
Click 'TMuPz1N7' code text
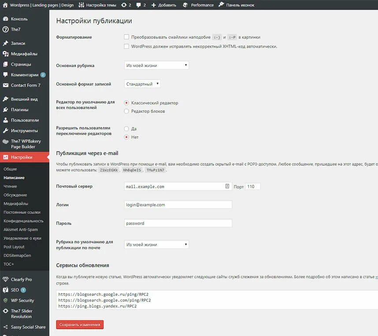coord(155,170)
